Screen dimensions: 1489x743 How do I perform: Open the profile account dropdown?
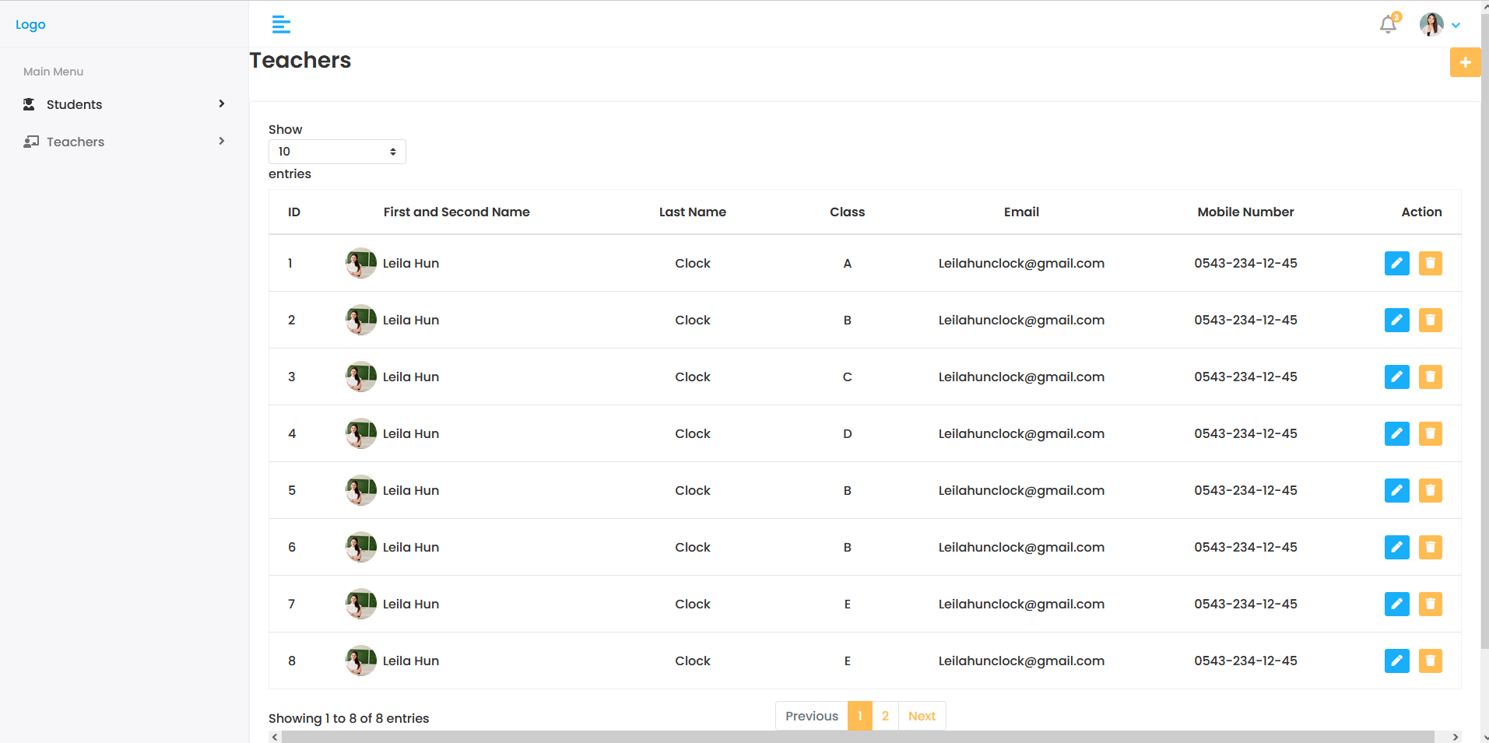(1438, 24)
